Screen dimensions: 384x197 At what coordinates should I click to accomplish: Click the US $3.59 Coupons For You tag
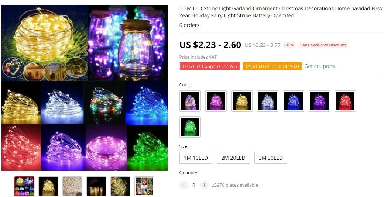click(x=210, y=66)
